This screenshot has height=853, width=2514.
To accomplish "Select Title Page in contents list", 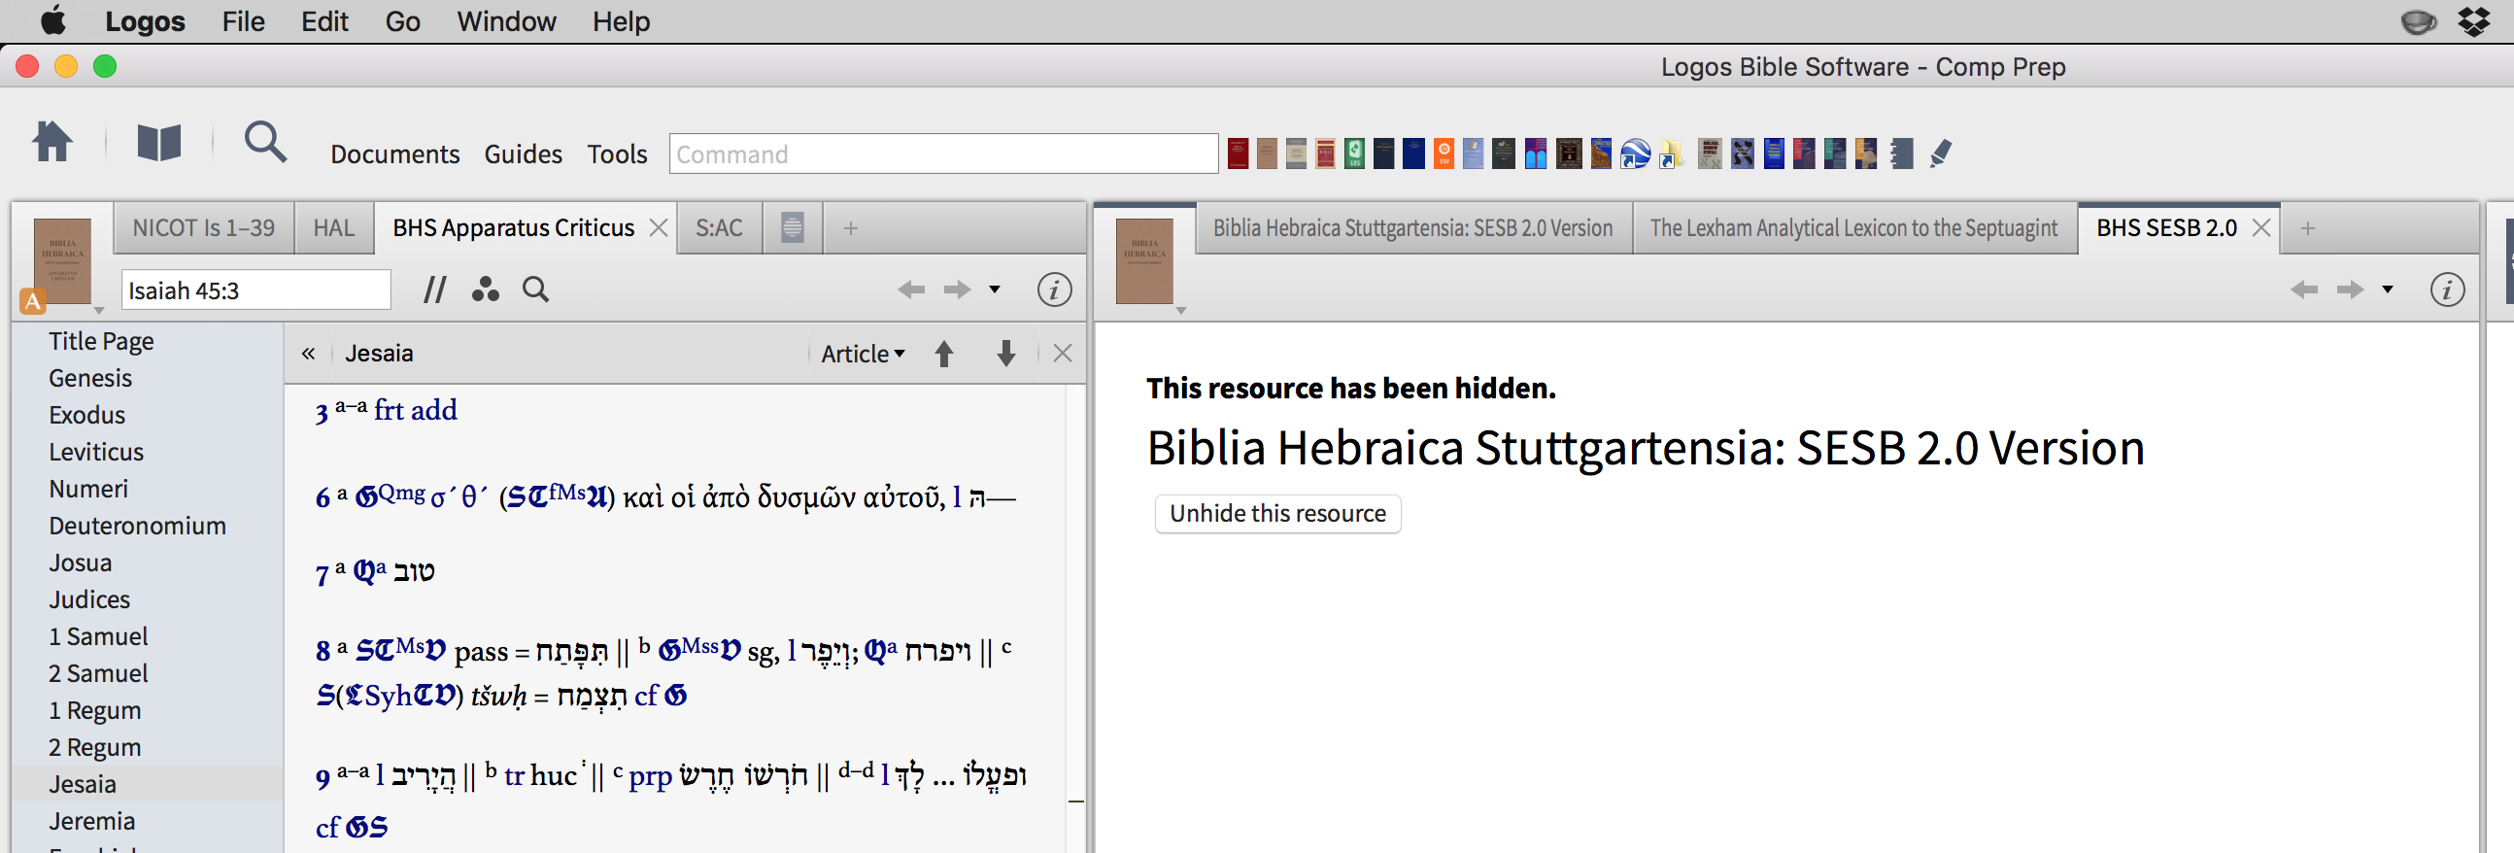I will (x=101, y=341).
